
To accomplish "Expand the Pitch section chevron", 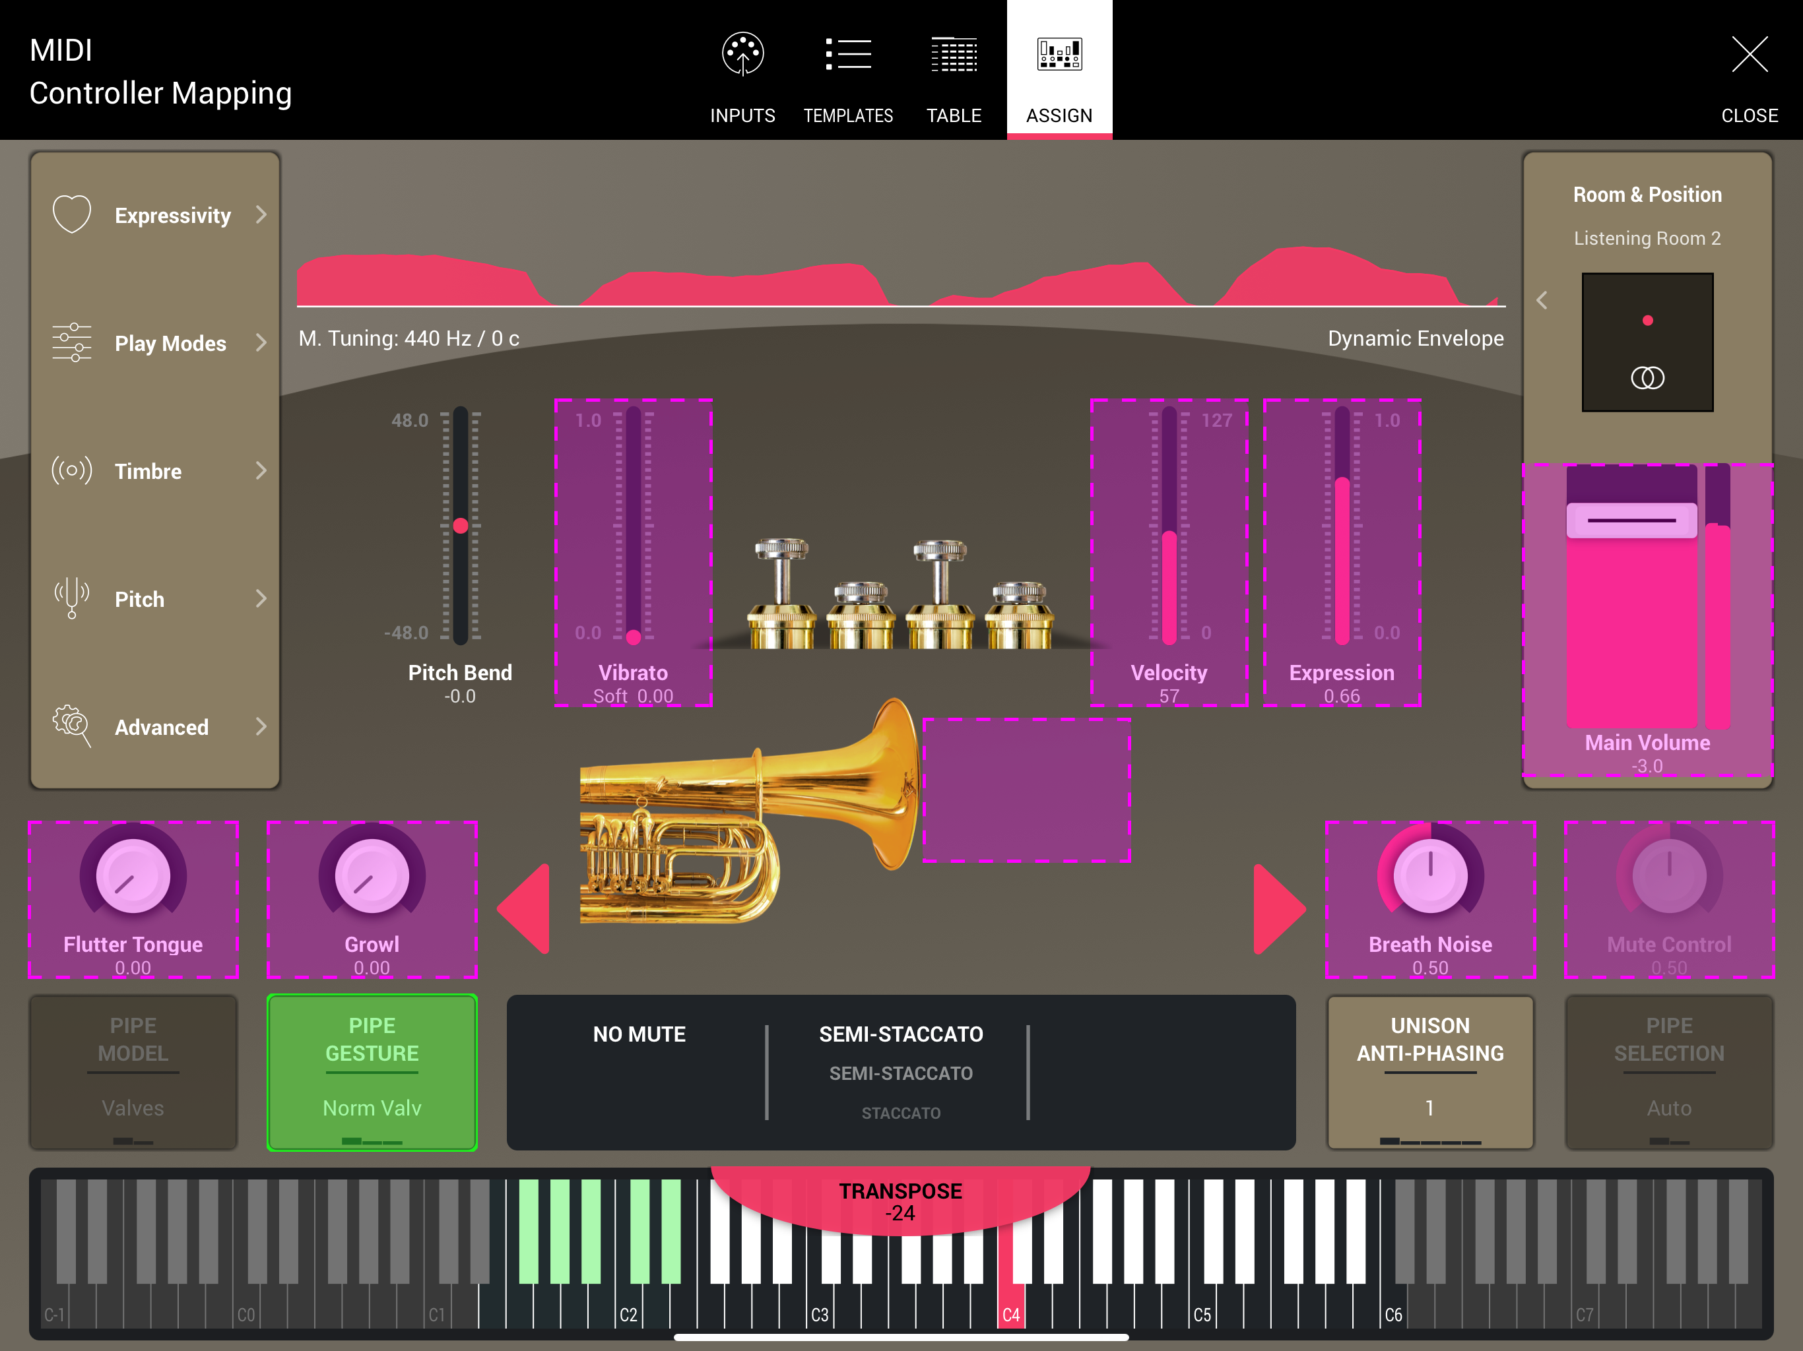I will (261, 598).
